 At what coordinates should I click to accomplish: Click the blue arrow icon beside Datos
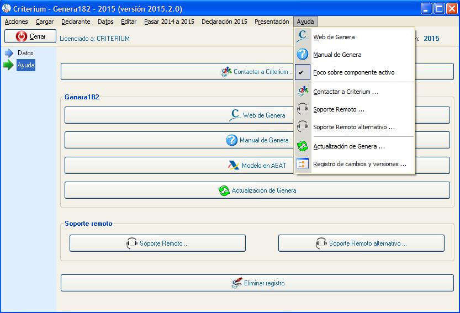pyautogui.click(x=9, y=53)
